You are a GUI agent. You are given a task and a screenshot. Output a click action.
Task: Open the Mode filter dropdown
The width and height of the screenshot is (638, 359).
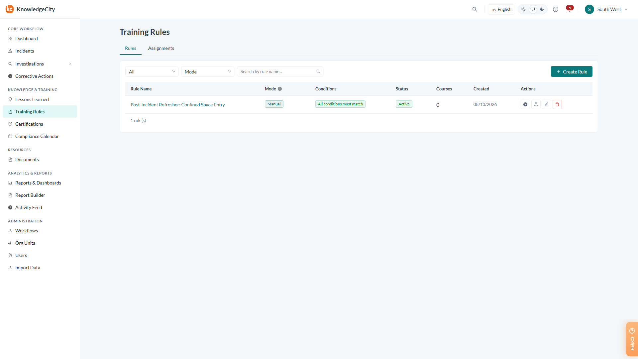(208, 71)
